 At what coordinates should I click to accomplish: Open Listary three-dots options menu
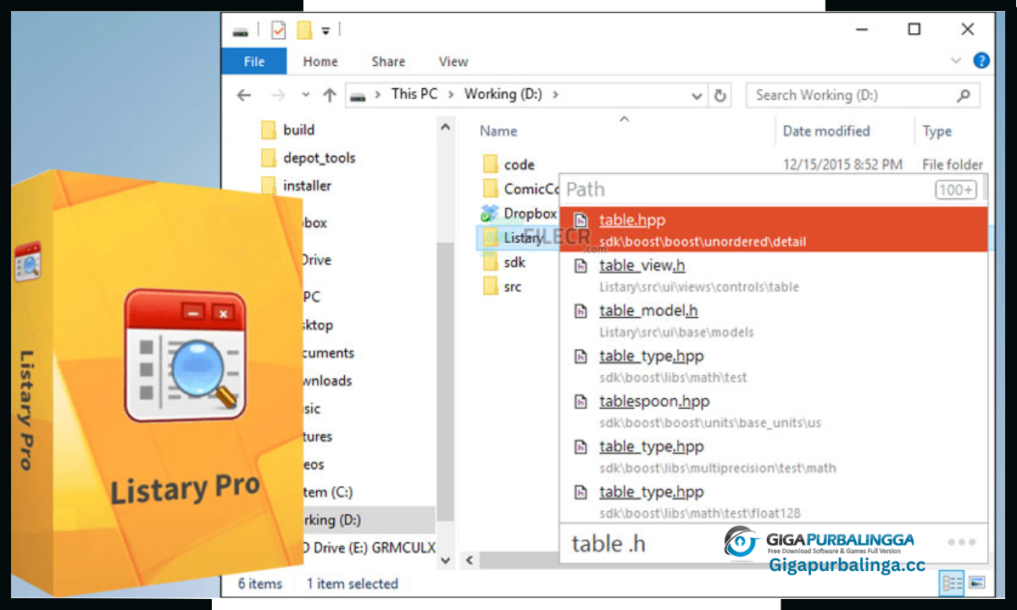pos(962,542)
